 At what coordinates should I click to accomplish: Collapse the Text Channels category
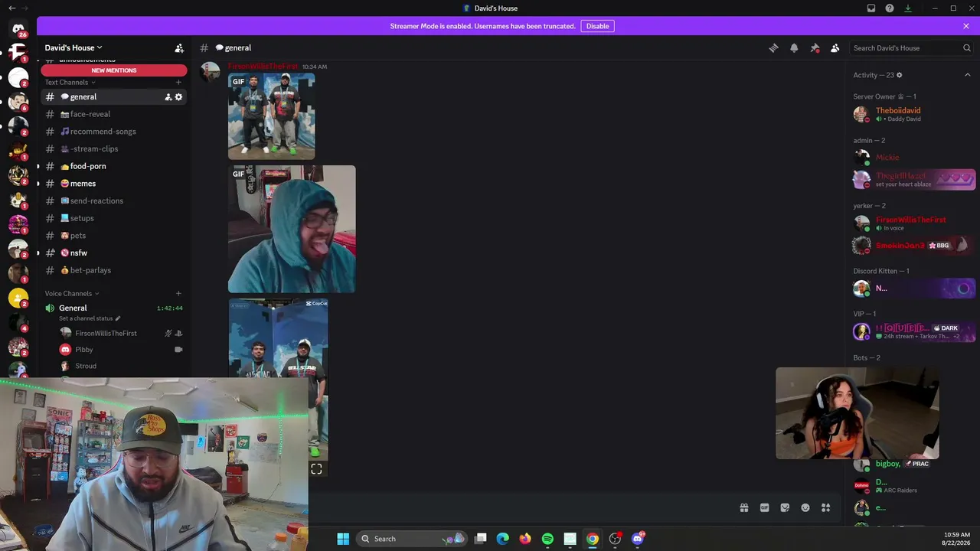70,82
